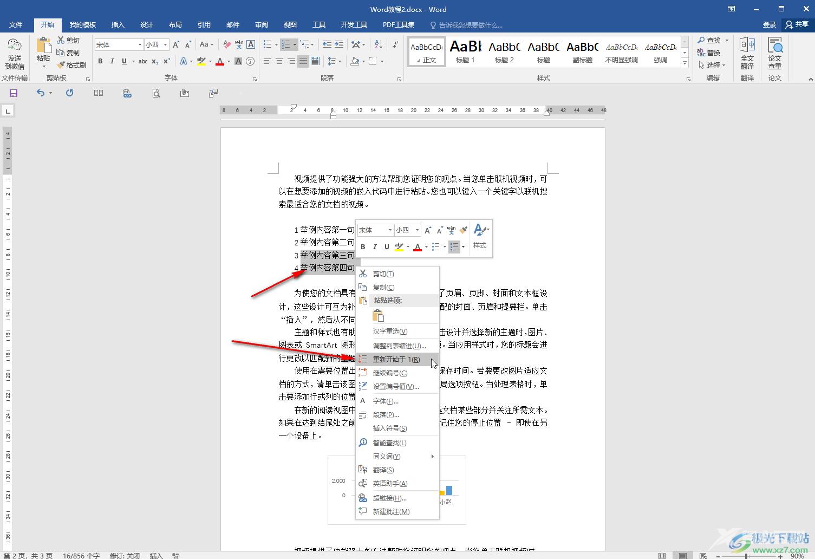This screenshot has height=559, width=815.
Task: Click the Decrease indent icon
Action: [x=327, y=44]
